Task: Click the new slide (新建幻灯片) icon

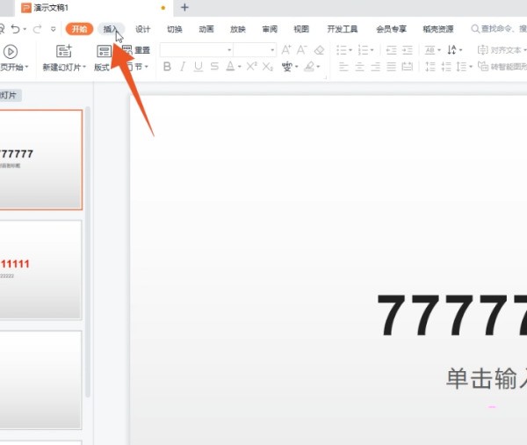Action: click(x=63, y=52)
